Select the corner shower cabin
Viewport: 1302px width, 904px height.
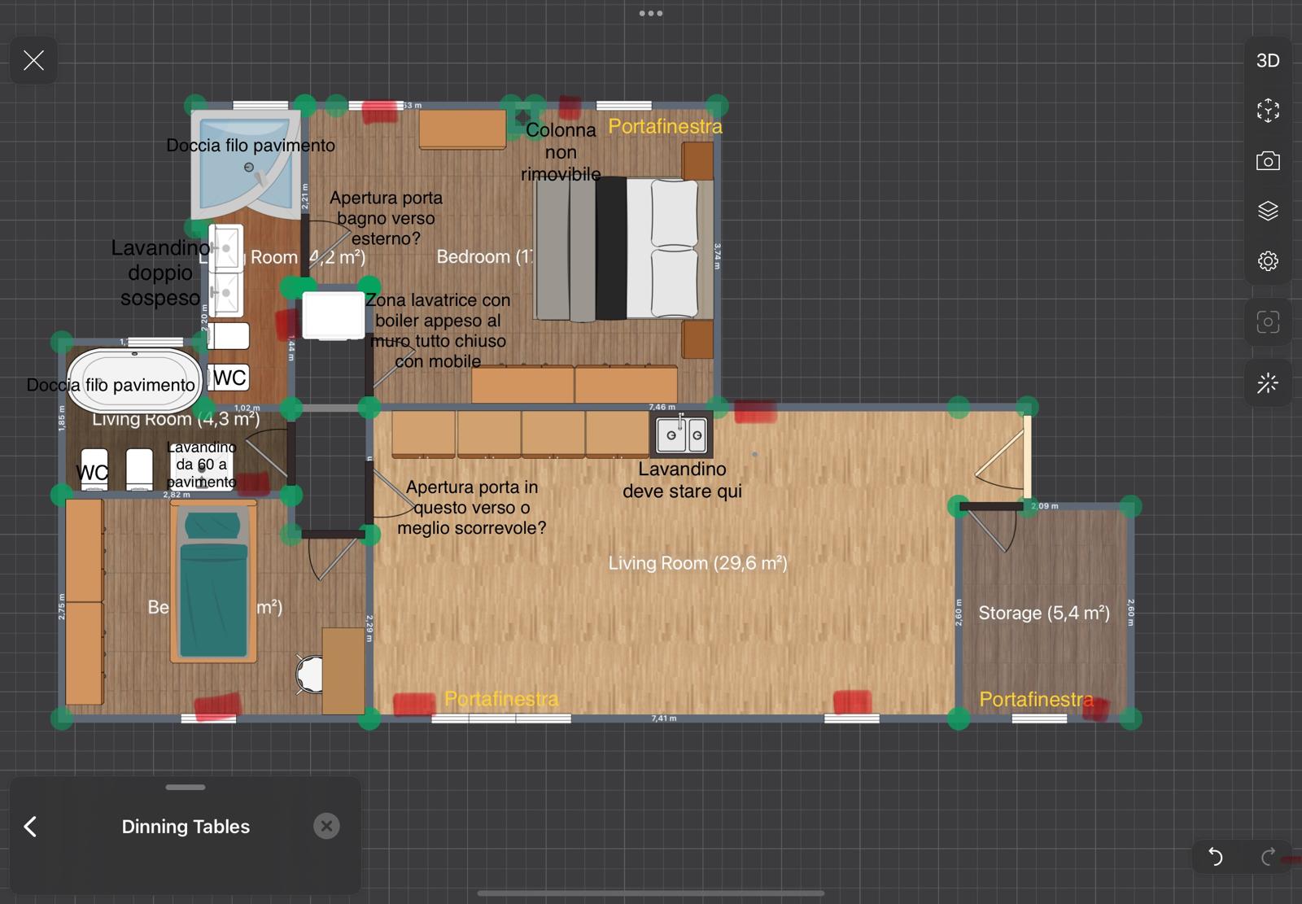244,163
